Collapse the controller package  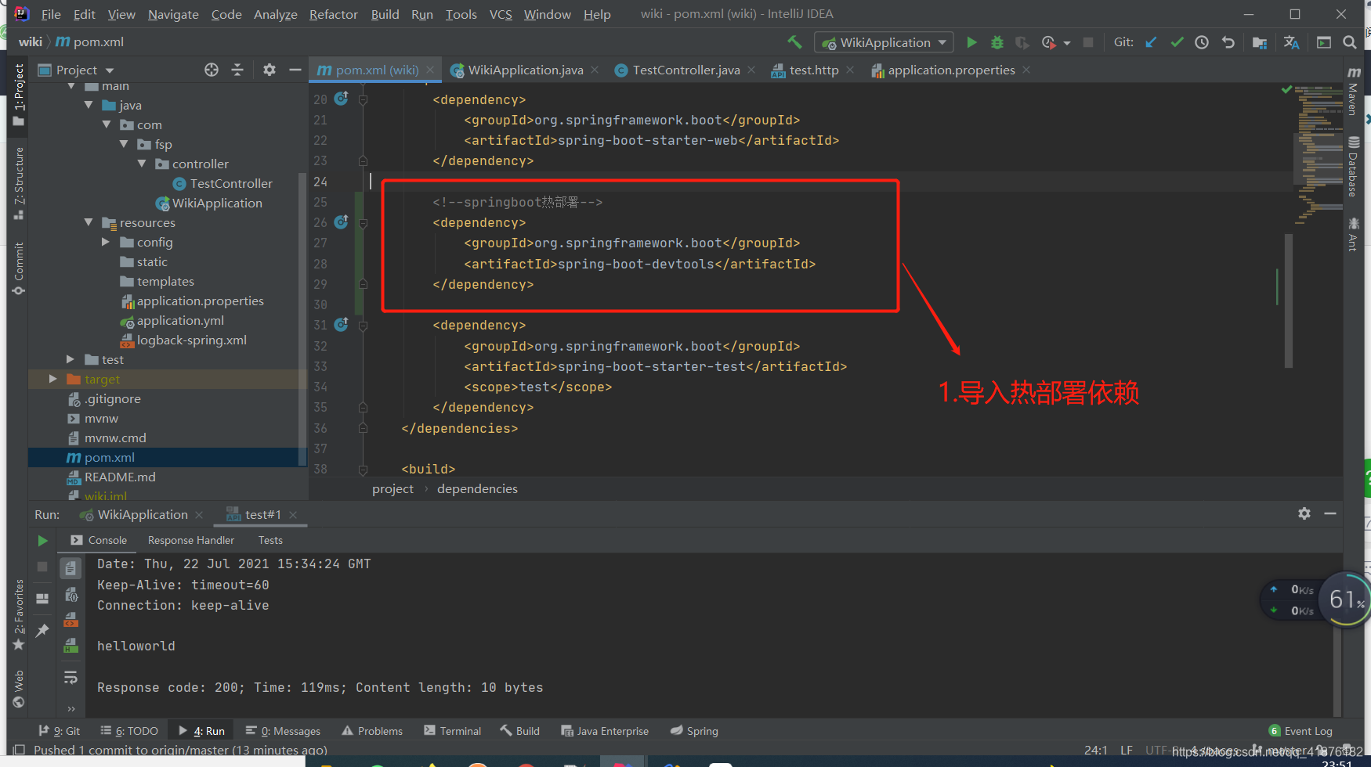pyautogui.click(x=142, y=164)
